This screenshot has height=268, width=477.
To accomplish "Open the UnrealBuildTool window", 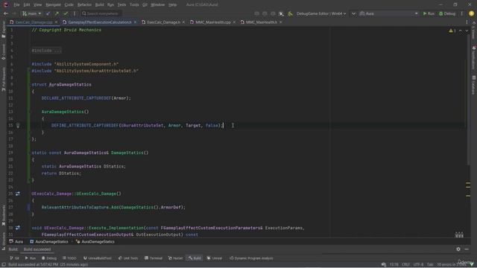I will coord(98,258).
